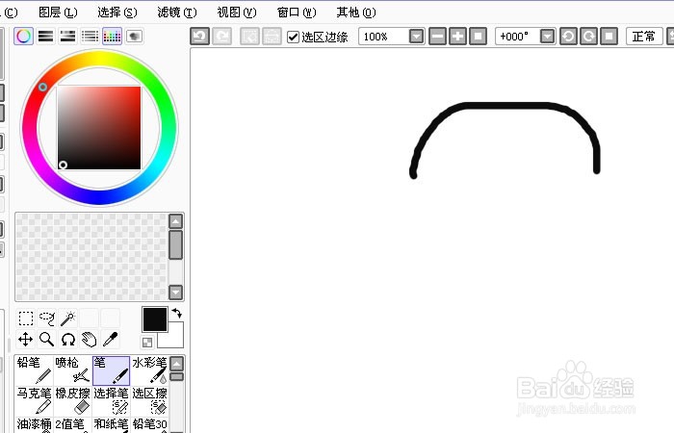The width and height of the screenshot is (674, 433).
Task: Choose the 选择笔 selection pen
Action: pos(111,401)
